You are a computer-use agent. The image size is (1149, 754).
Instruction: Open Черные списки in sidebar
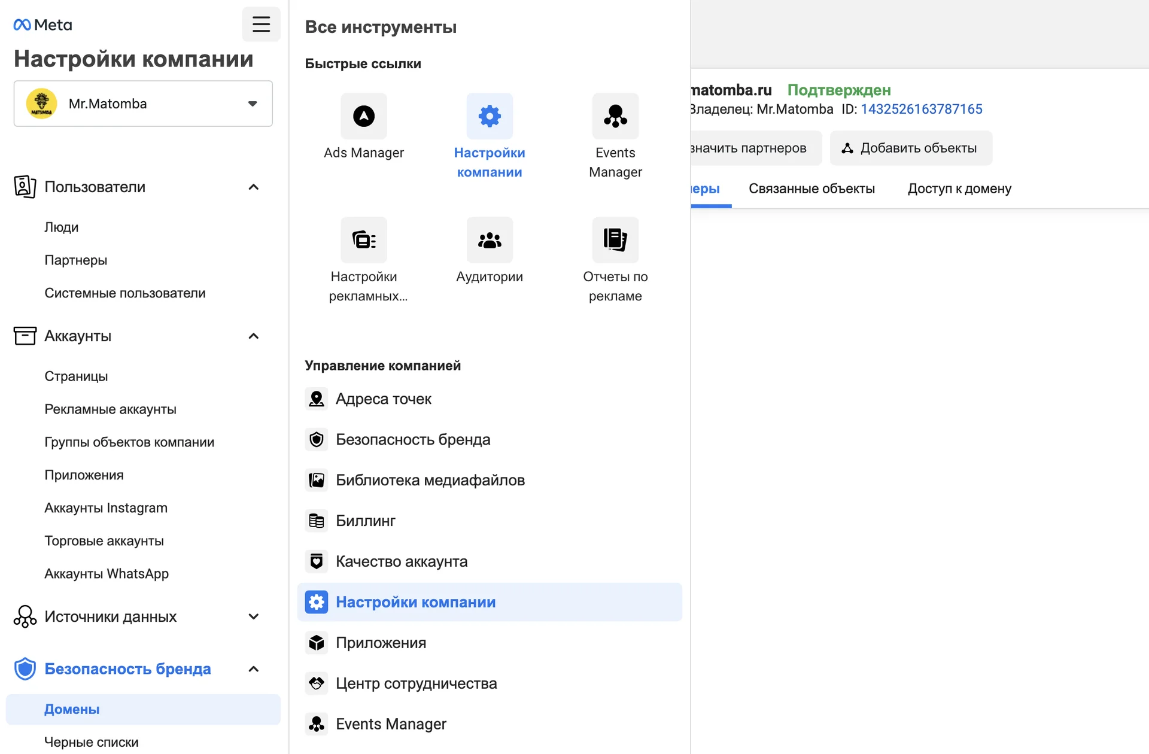[92, 742]
